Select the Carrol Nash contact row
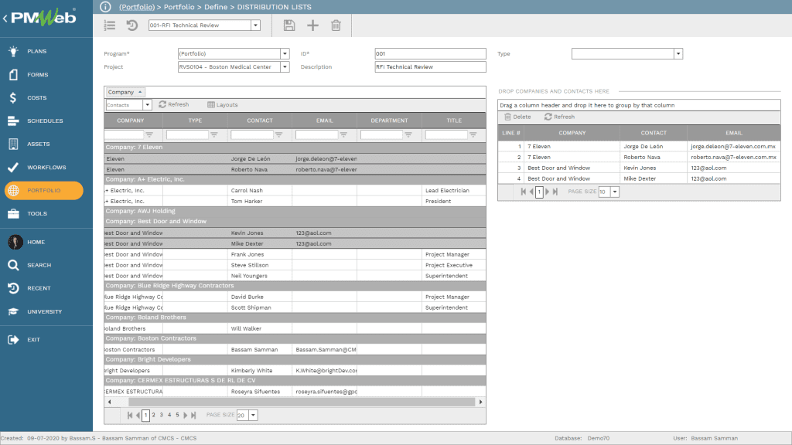This screenshot has height=445, width=792. [295, 190]
